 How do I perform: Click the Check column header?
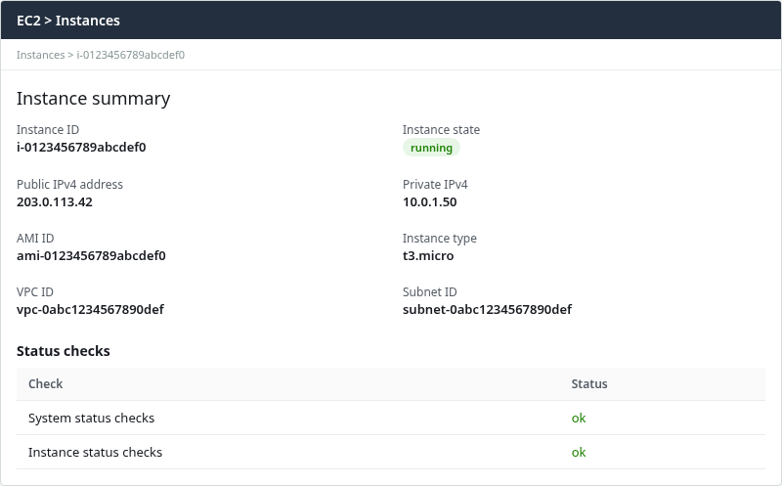pos(45,384)
